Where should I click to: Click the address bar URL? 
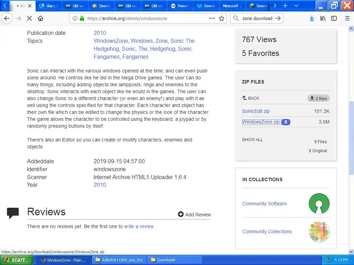(127, 19)
